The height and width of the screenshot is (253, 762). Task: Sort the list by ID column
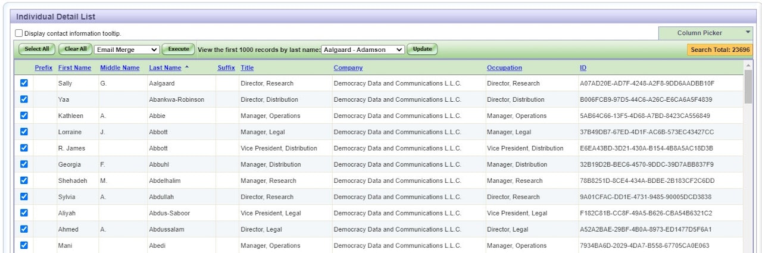click(583, 68)
